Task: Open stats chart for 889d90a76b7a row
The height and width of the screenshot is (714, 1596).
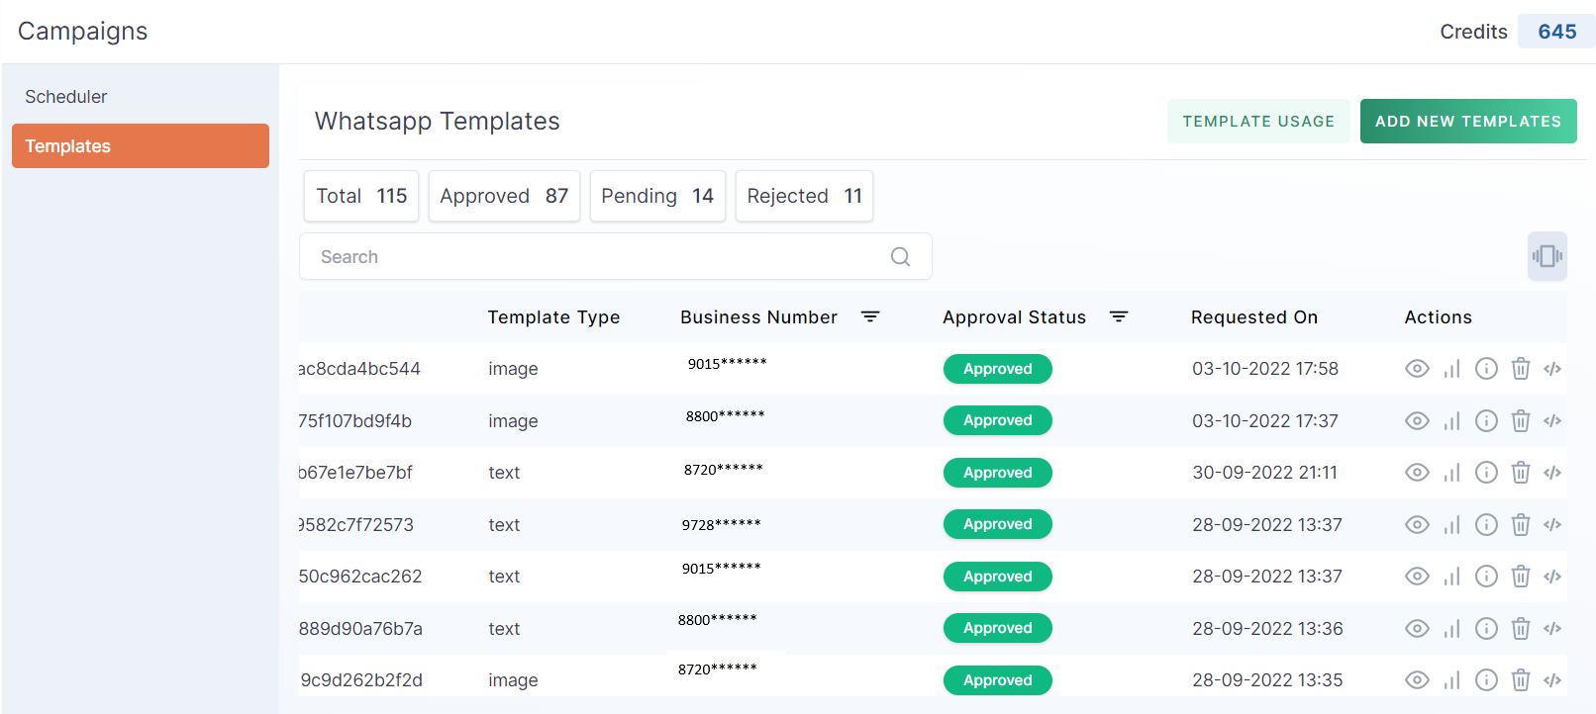Action: coord(1452,628)
